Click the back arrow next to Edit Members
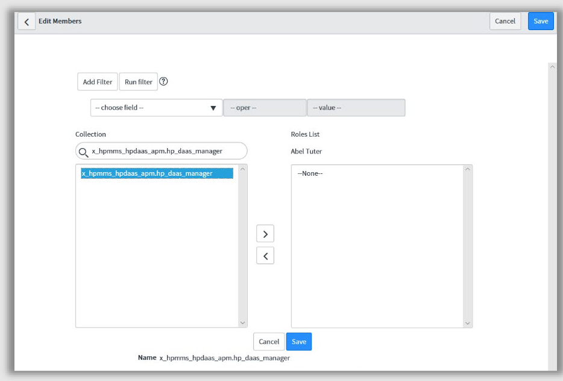This screenshot has height=381, width=563. (26, 21)
